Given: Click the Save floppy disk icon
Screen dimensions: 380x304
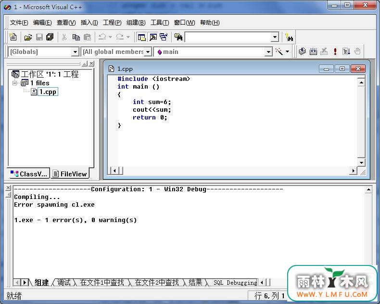Looking at the screenshot, I should 39,37.
